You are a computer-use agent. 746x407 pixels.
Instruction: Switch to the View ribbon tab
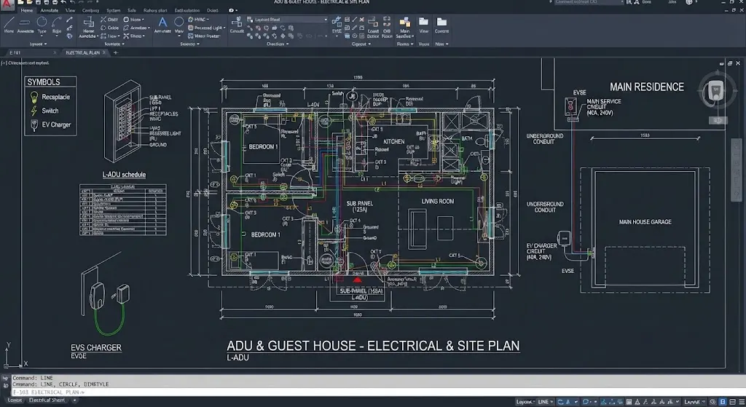(x=70, y=10)
